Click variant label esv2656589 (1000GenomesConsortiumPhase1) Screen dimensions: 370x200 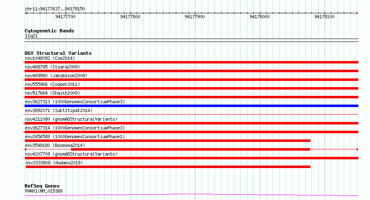pos(75,137)
